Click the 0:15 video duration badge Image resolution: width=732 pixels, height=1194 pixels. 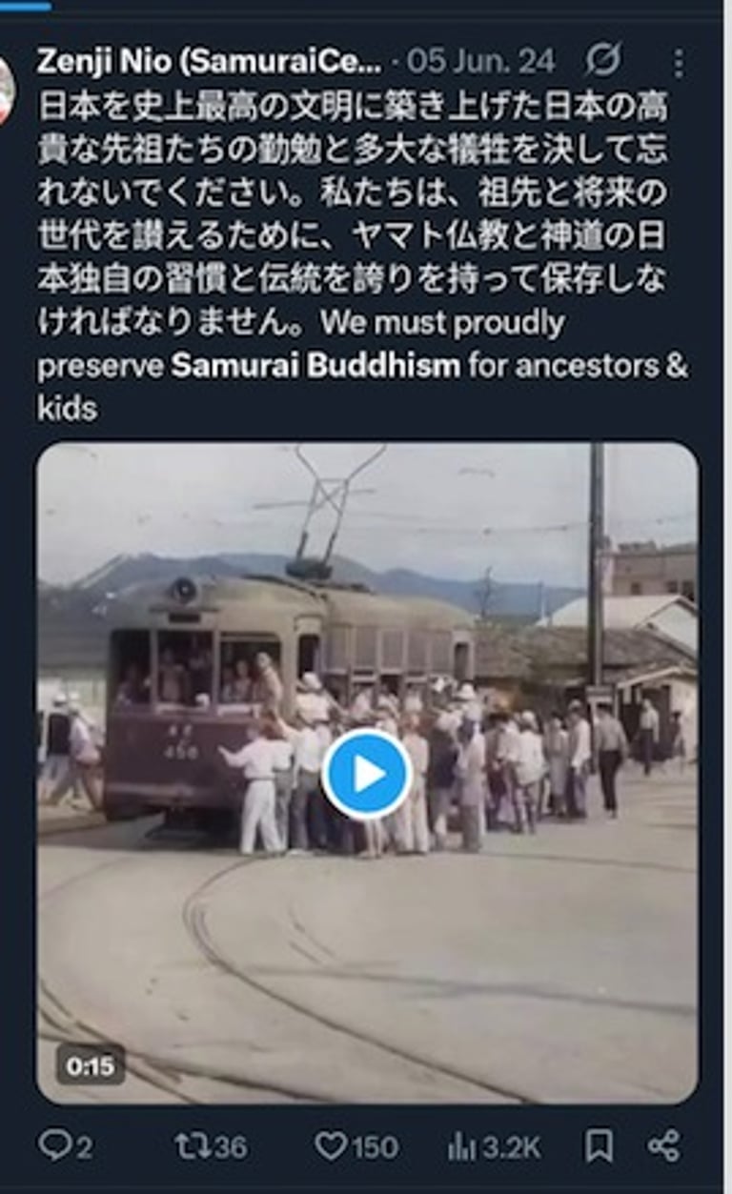coord(91,1065)
